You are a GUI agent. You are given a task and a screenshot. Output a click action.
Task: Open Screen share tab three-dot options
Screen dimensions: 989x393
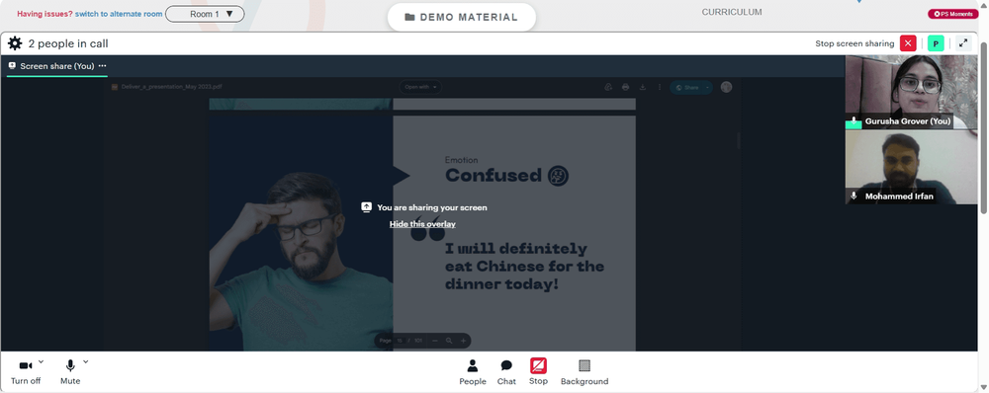coord(102,66)
